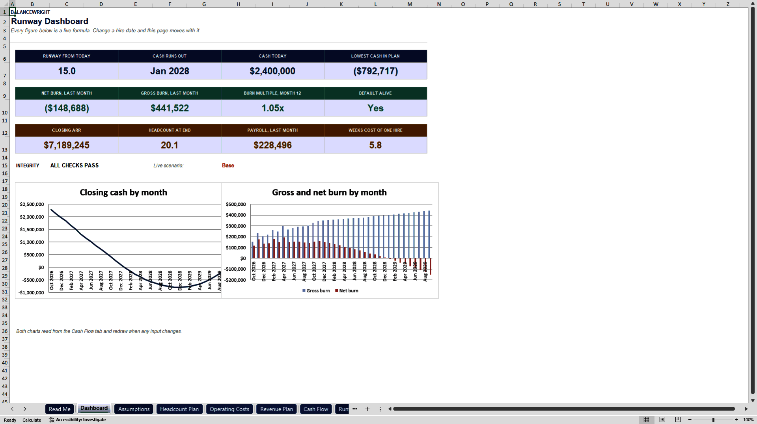The height and width of the screenshot is (424, 757).
Task: Select the Revenue Plan sheet tab
Action: [276, 409]
